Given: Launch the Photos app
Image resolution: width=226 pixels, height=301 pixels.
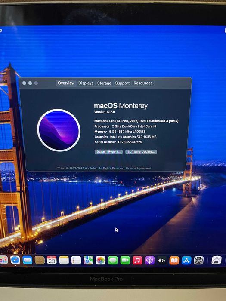Looking at the screenshot, I should pos(101,260).
